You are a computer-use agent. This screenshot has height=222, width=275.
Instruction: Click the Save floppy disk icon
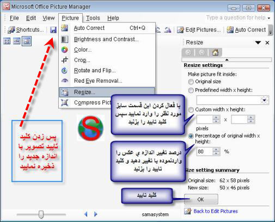[53, 30]
